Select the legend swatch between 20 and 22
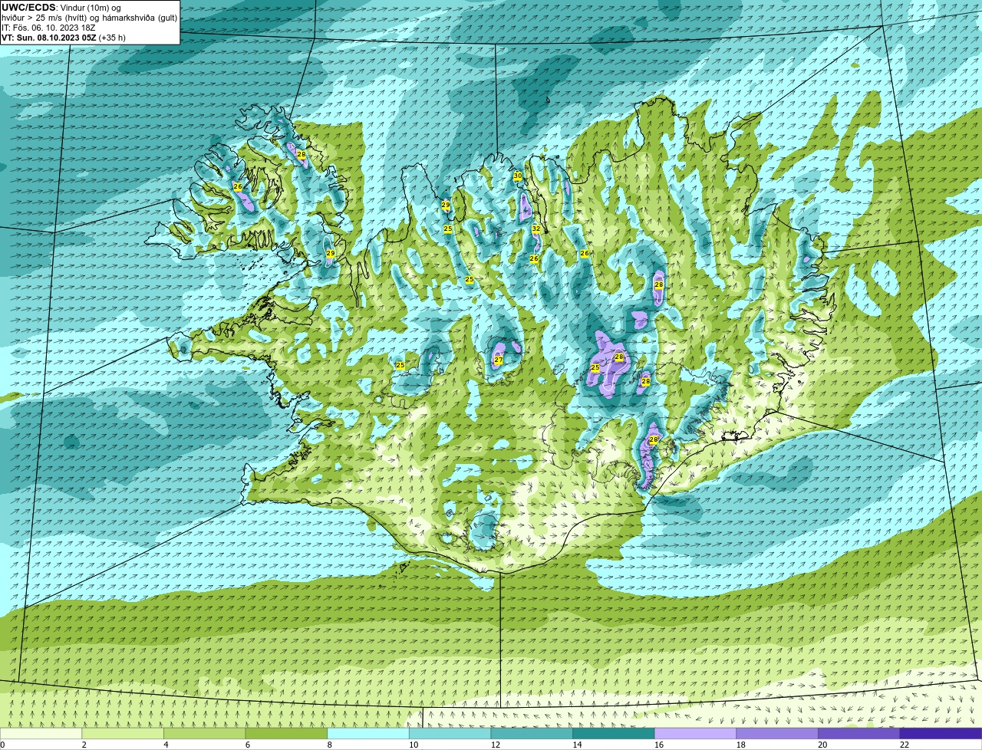 coord(859,734)
